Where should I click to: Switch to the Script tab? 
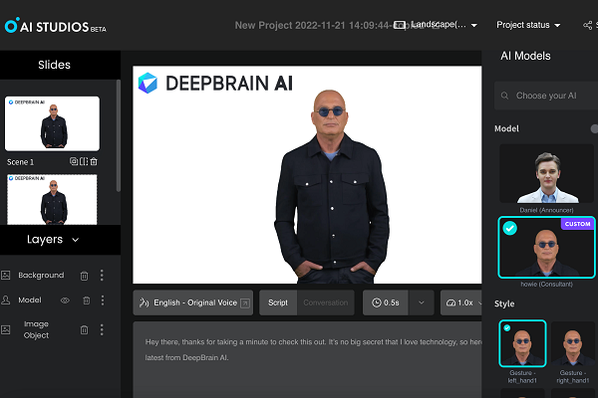tap(277, 302)
